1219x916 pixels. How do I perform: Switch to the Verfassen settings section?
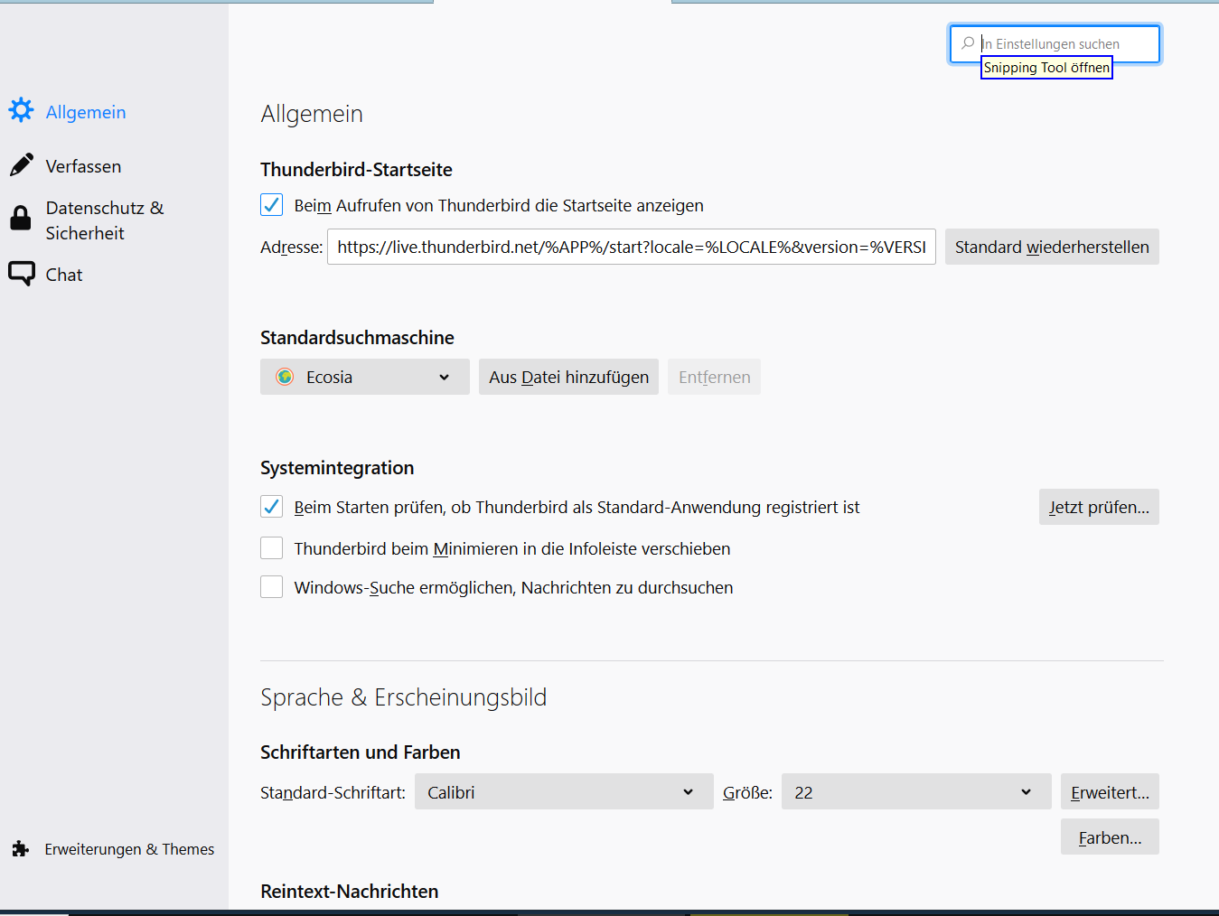coord(83,166)
